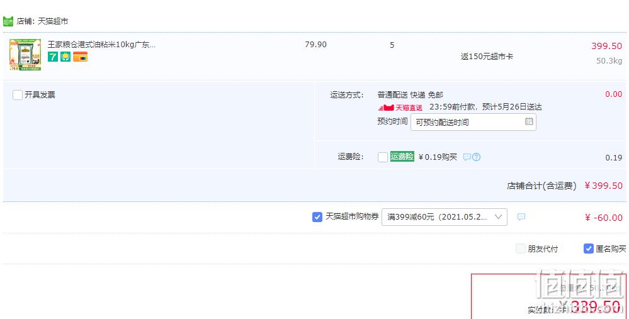Click the 天猫直送 delivery logo
The image size is (629, 319).
[400, 108]
